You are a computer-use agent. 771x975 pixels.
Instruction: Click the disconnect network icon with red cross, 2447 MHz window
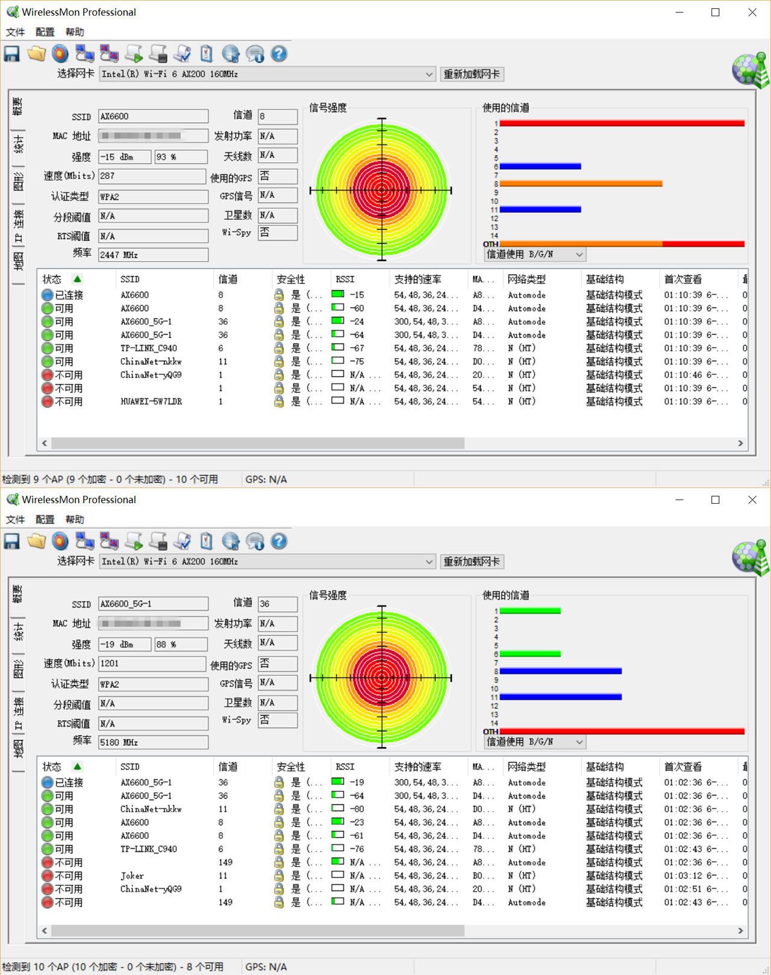(x=109, y=54)
